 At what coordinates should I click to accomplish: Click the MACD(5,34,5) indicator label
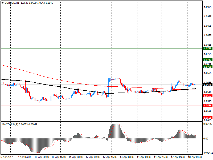pyautogui.click(x=10, y=125)
